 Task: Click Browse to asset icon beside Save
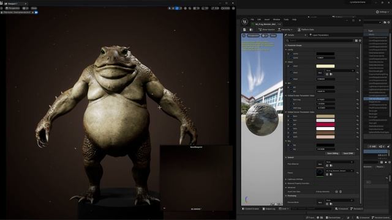tap(251, 30)
